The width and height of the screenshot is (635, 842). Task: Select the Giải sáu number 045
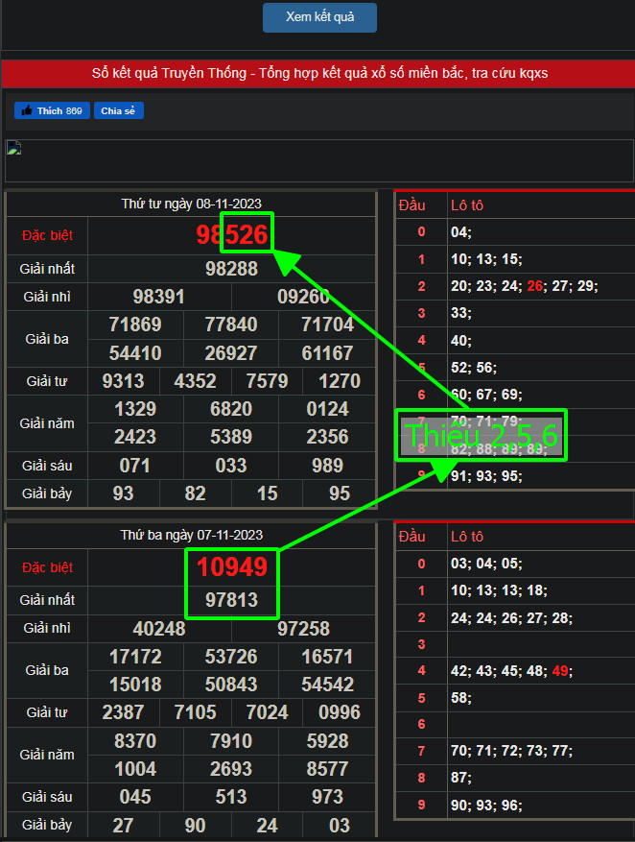(x=135, y=797)
